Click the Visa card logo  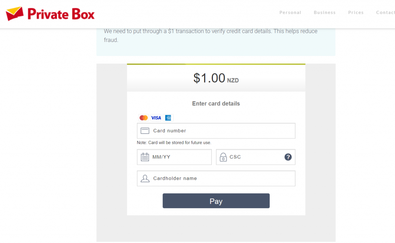coord(156,118)
